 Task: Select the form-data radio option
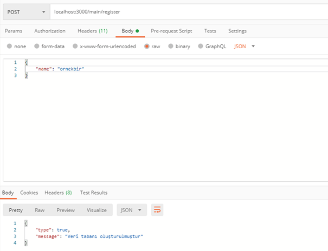37,47
